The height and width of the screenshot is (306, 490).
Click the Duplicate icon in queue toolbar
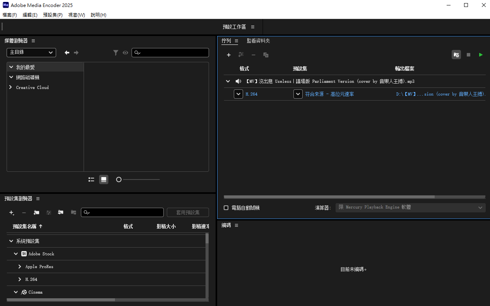266,55
